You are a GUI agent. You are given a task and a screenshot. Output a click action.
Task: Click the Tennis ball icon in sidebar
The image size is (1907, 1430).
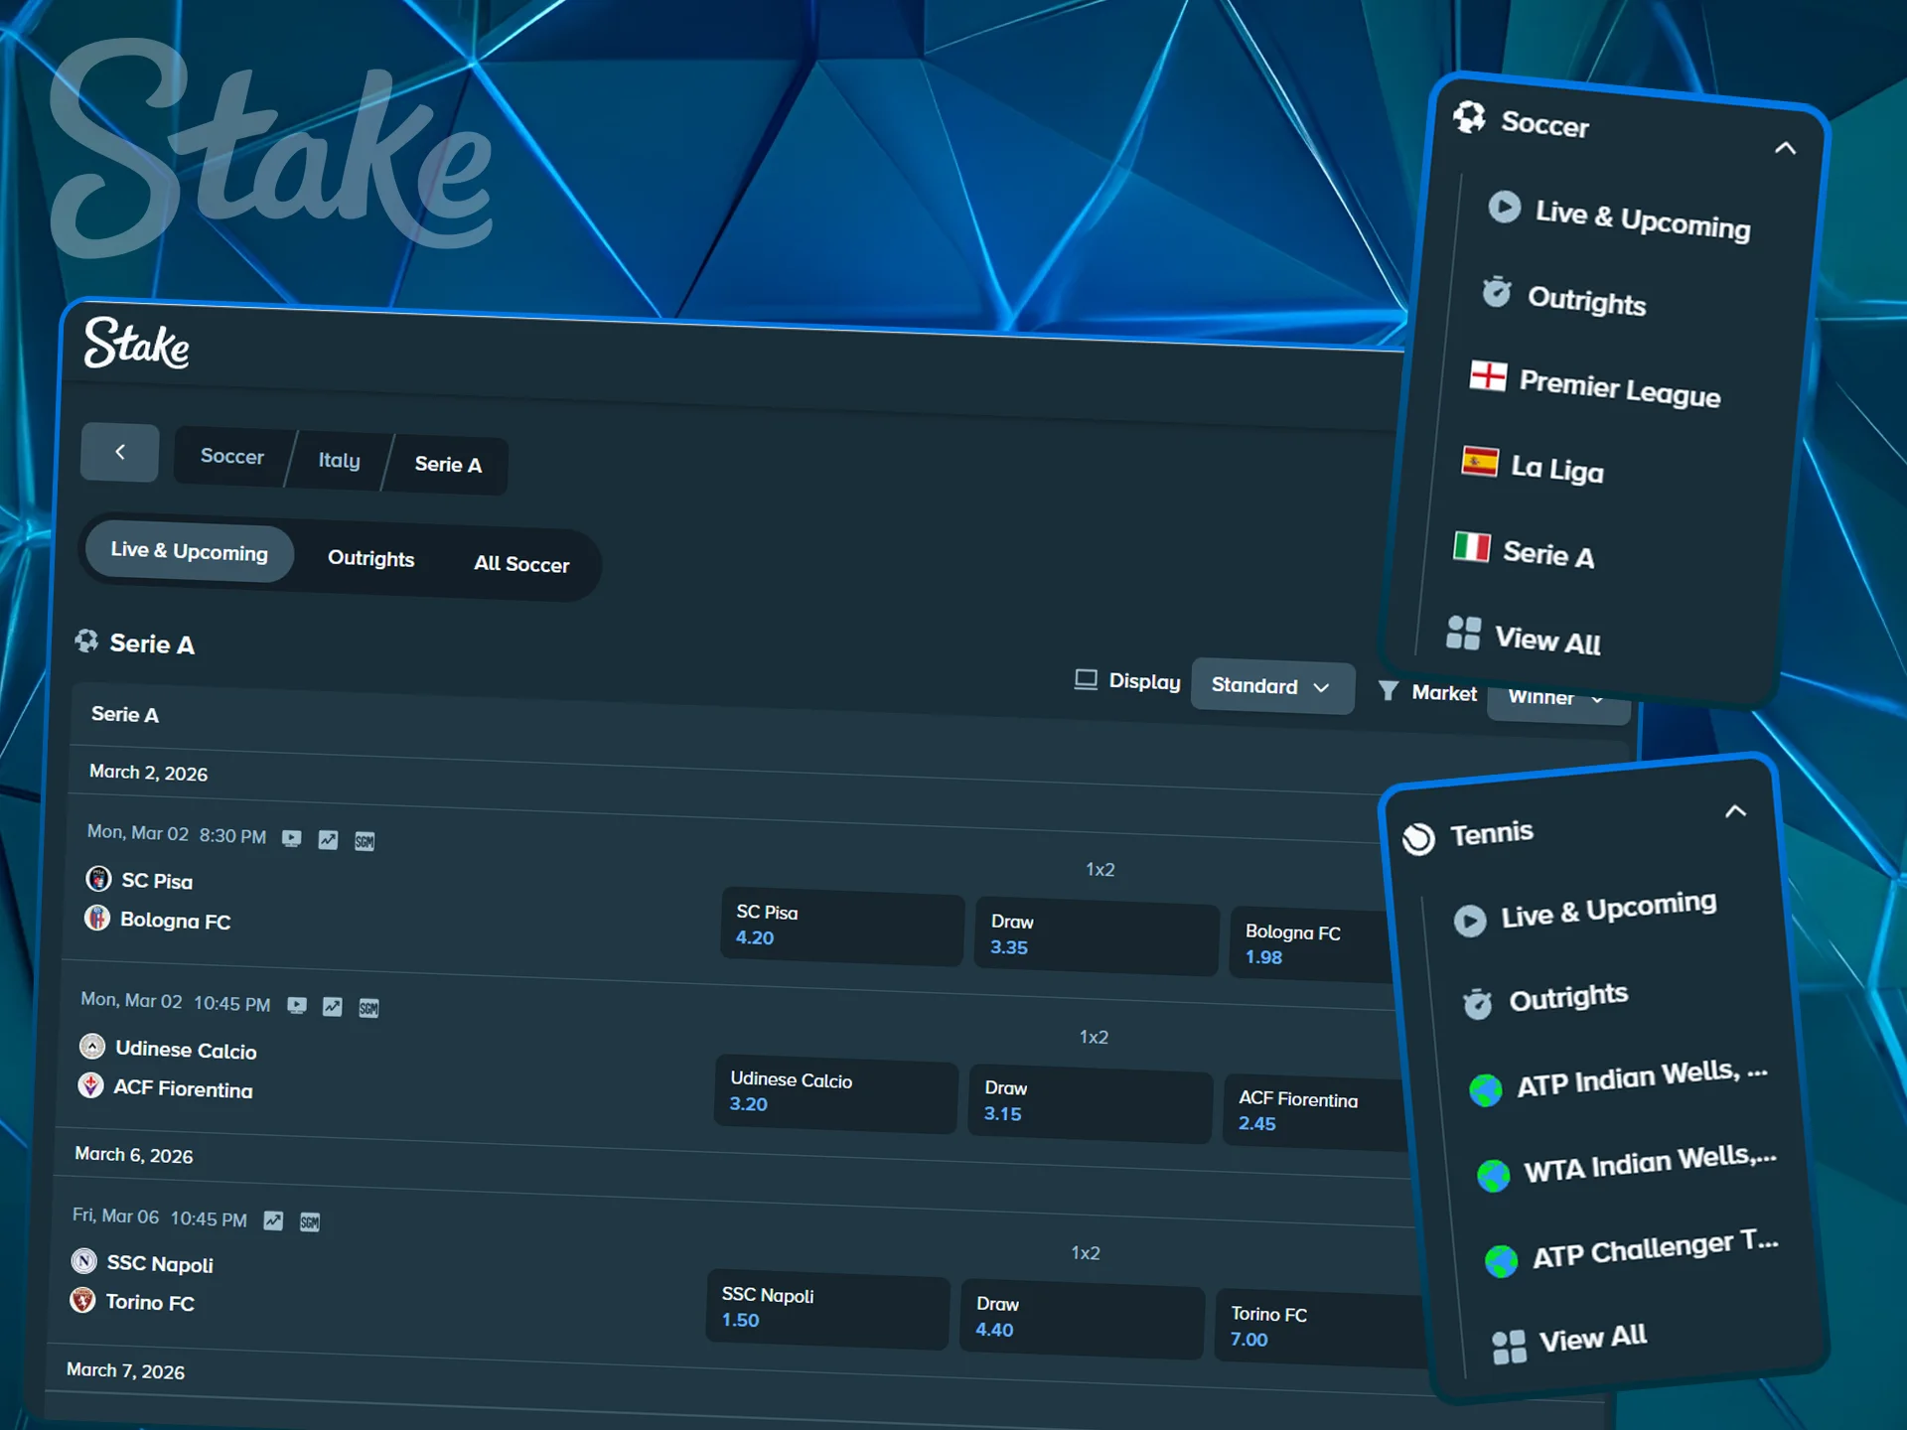tap(1418, 838)
